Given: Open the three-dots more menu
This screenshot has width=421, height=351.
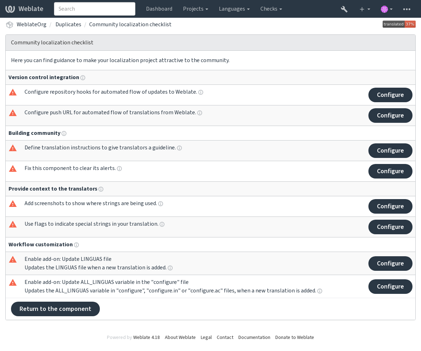Looking at the screenshot, I should (x=406, y=9).
